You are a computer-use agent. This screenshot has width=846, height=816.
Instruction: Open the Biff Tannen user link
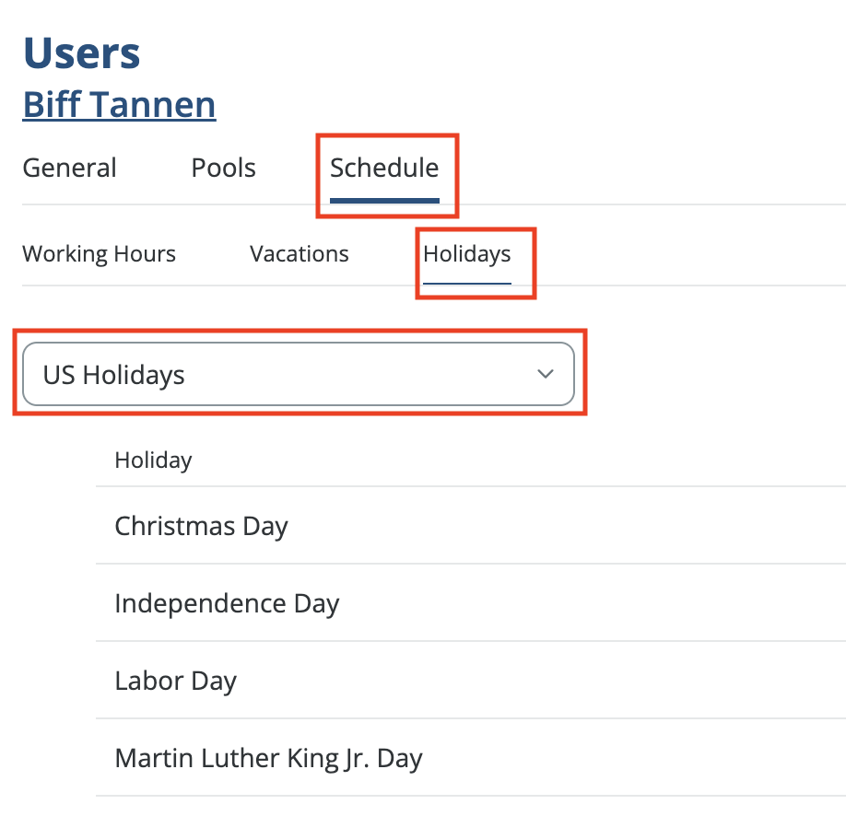pyautogui.click(x=120, y=104)
